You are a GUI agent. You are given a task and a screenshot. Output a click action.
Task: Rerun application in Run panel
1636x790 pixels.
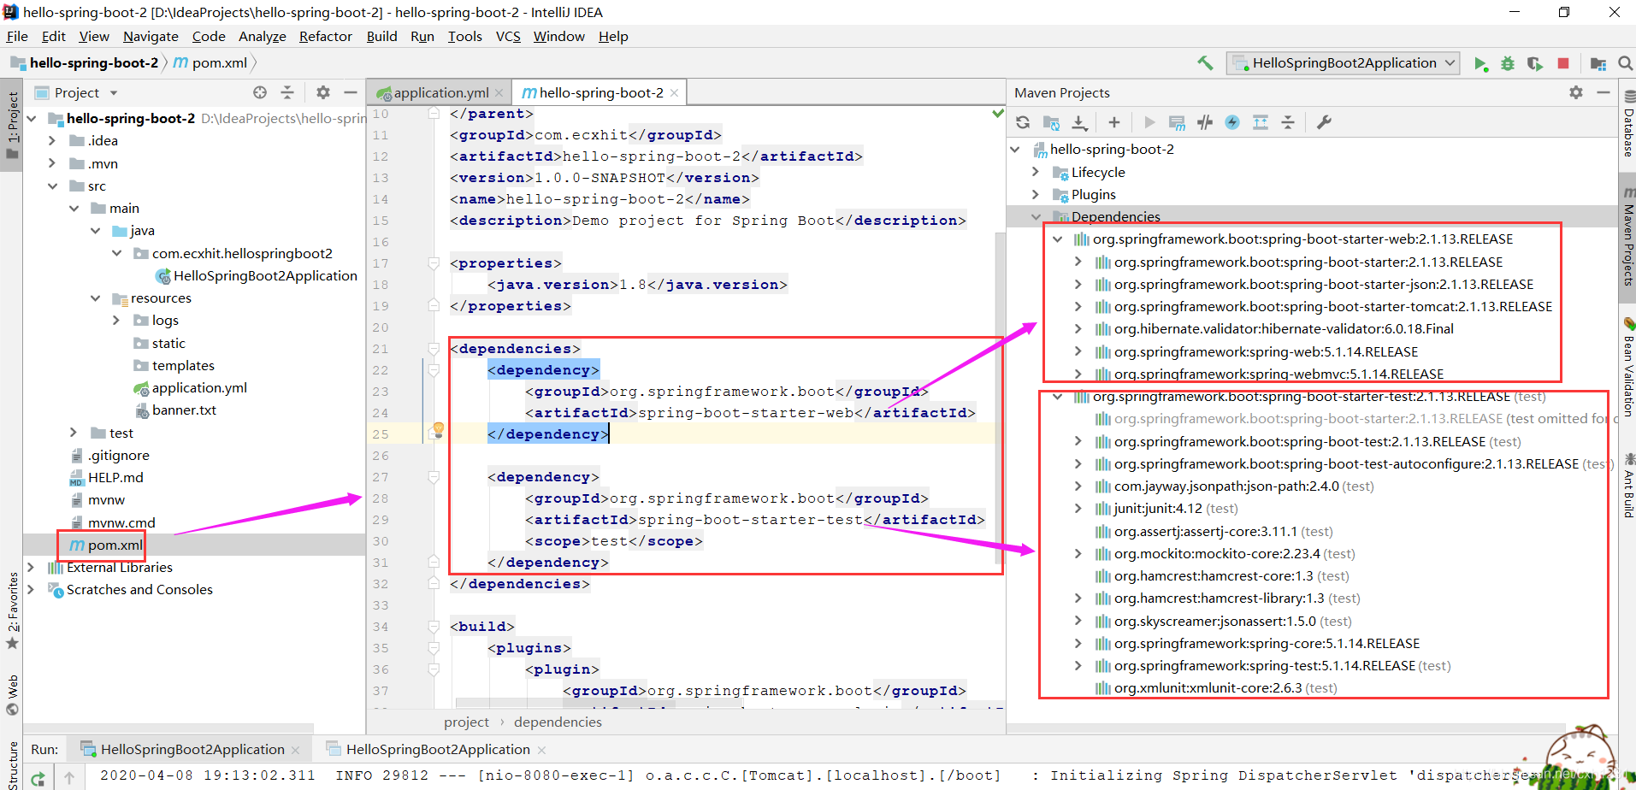point(38,779)
